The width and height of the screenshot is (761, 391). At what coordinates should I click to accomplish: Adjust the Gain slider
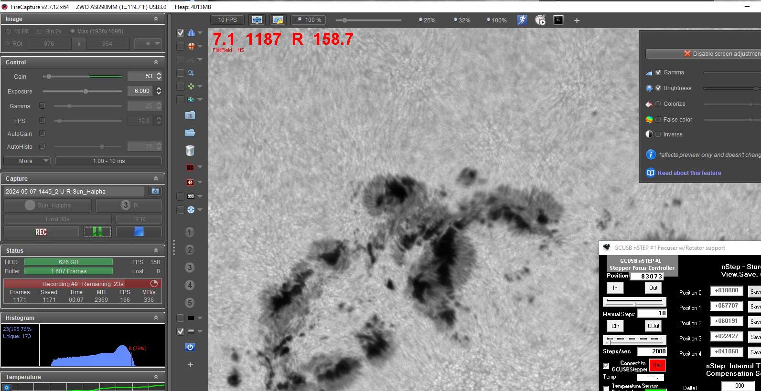click(82, 76)
